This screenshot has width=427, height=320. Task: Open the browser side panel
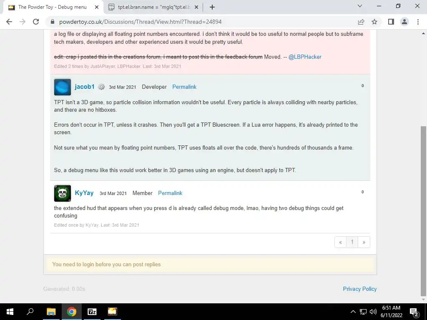point(391,22)
